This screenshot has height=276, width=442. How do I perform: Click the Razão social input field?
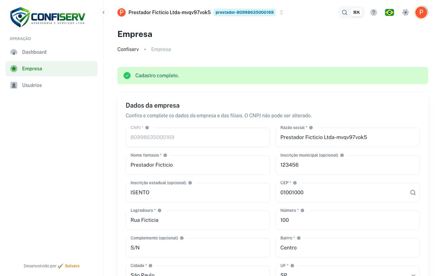pyautogui.click(x=347, y=137)
